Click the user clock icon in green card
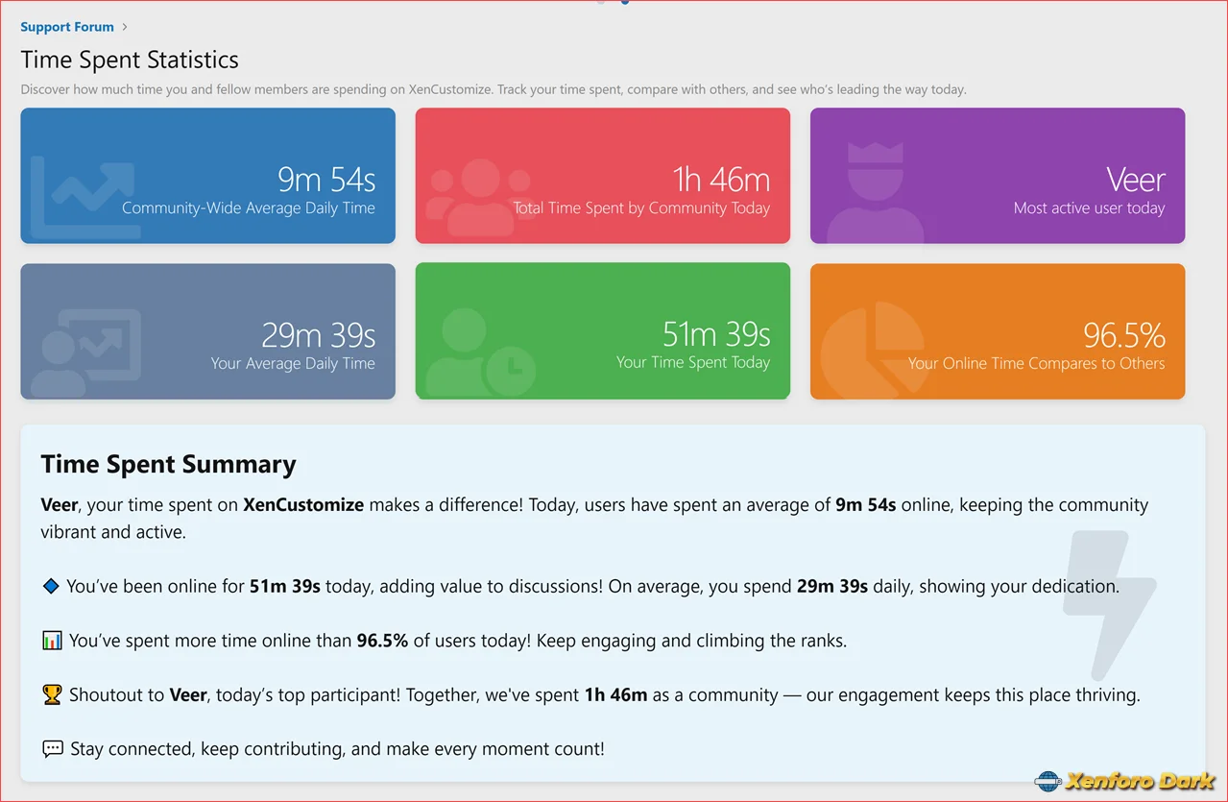This screenshot has height=802, width=1228. pos(480,352)
